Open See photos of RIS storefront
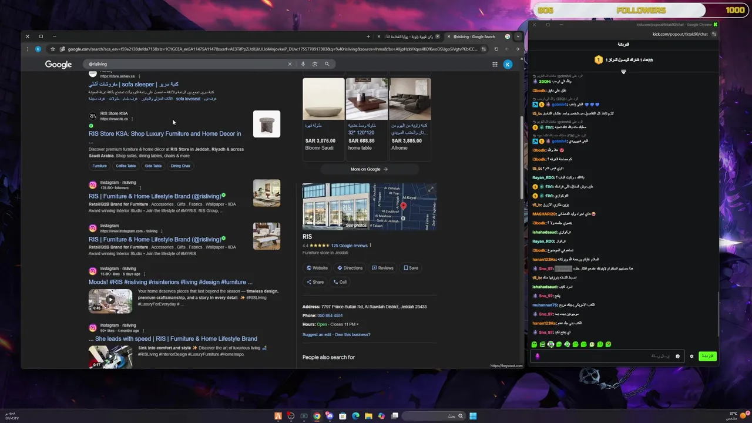This screenshot has width=752, height=423. (336, 206)
